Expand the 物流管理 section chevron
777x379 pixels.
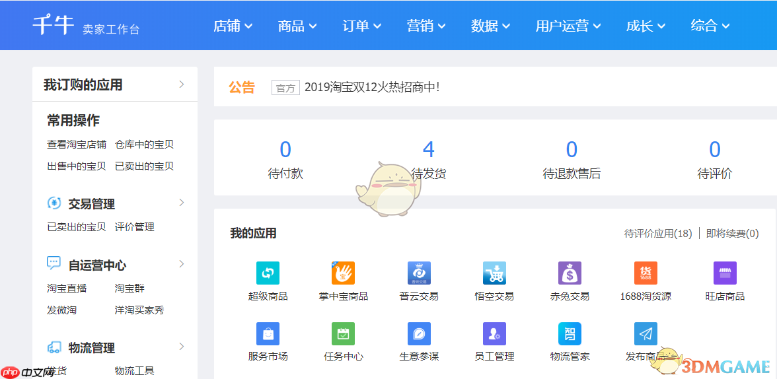[x=181, y=346]
